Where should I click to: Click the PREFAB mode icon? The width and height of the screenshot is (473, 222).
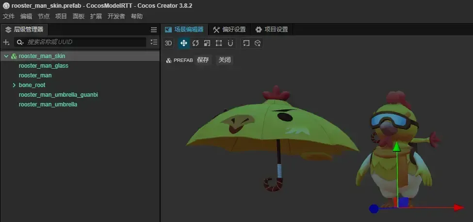169,60
